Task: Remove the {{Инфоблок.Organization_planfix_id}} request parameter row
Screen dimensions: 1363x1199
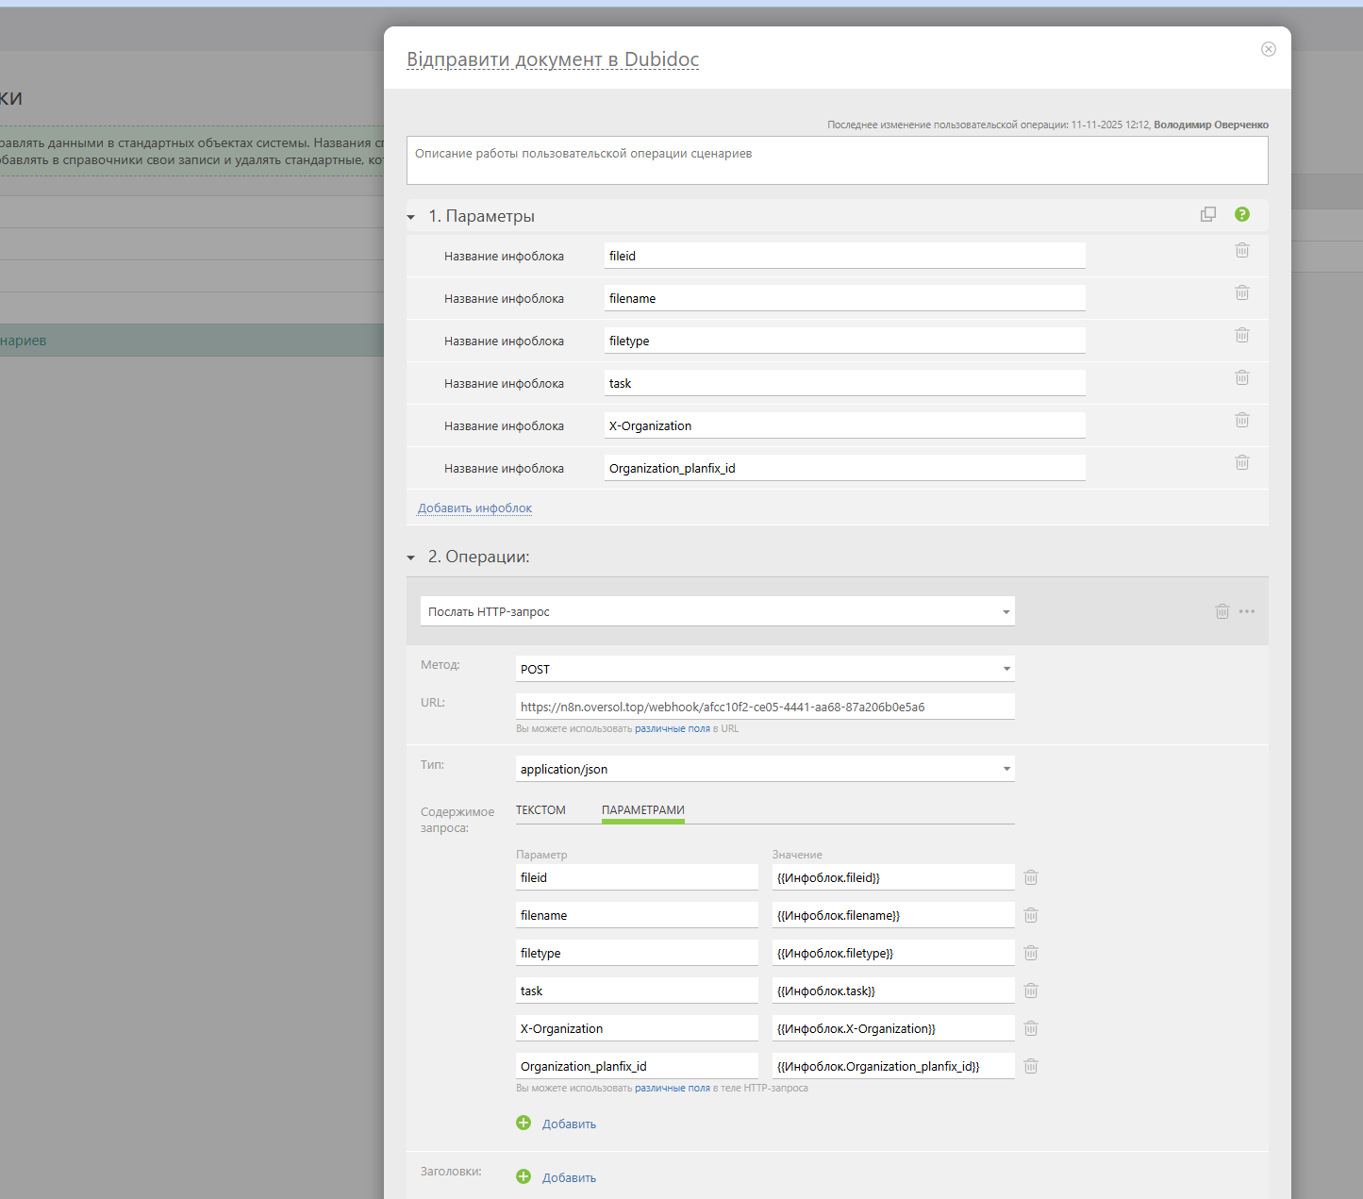Action: click(1031, 1066)
